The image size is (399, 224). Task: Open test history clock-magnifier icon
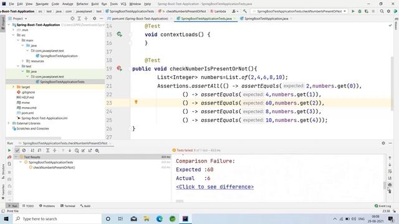[77, 151]
